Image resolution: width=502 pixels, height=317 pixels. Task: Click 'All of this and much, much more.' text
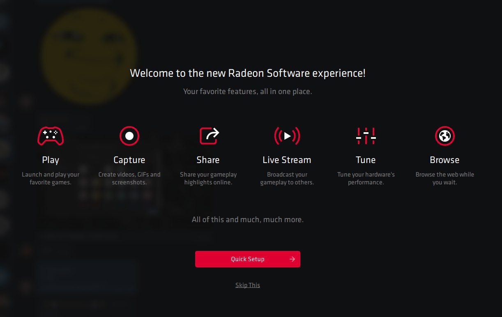pyautogui.click(x=248, y=220)
